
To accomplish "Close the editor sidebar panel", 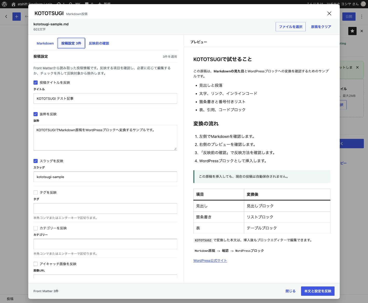I will 362,31.
